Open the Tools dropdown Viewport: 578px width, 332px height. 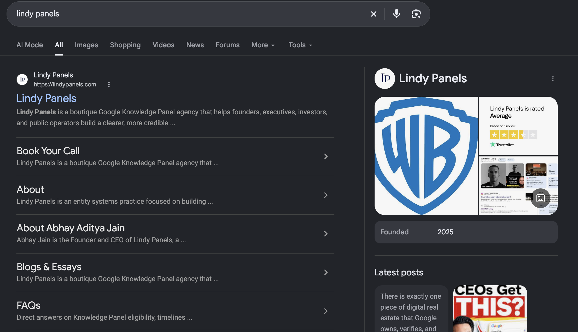click(x=300, y=45)
